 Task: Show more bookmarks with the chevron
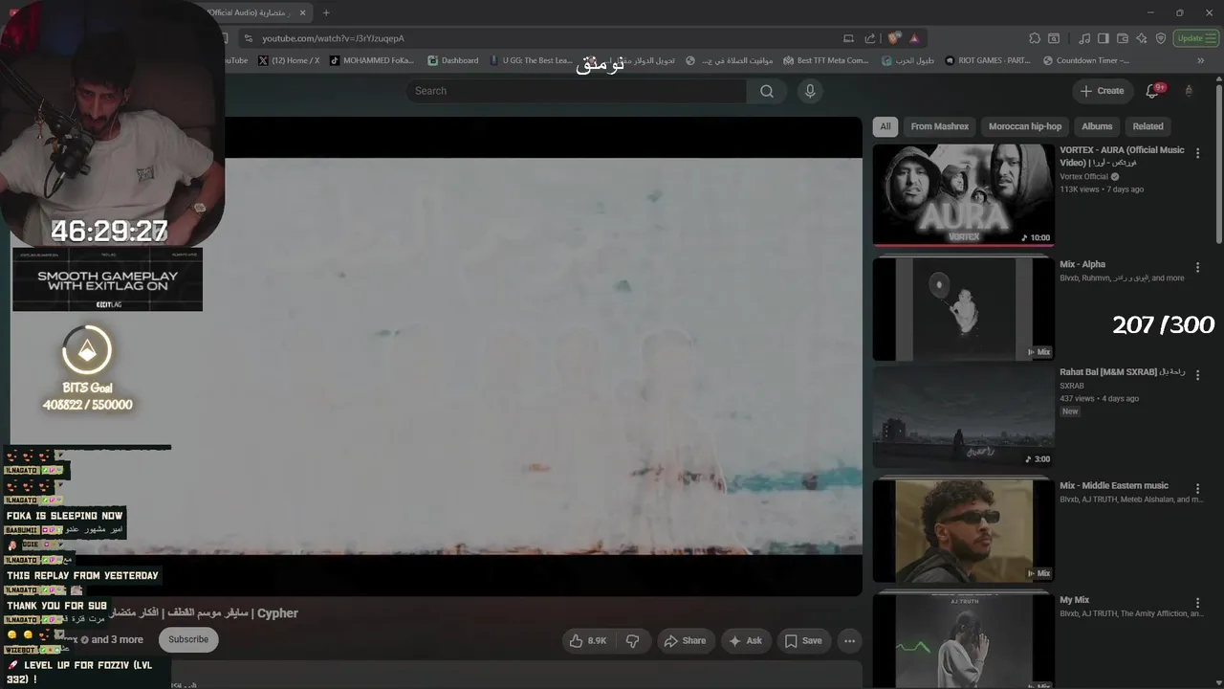pos(1201,60)
